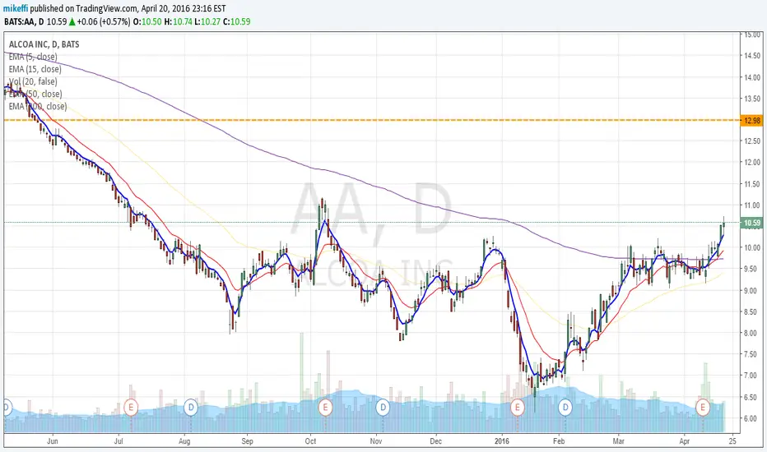Click the Dec label on time axis
Viewport: 767px width, 452px height.
coord(436,441)
